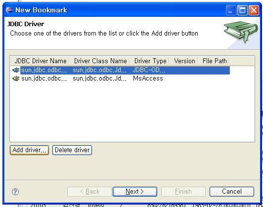The image size is (263, 207).
Task: Click the plug icon of the MsAccess driver row
Action: coord(16,78)
